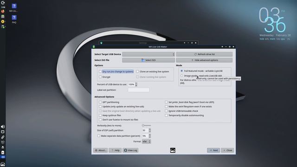Click View Log
Viewport: 297px width, 167px height.
pyautogui.click(x=130, y=150)
